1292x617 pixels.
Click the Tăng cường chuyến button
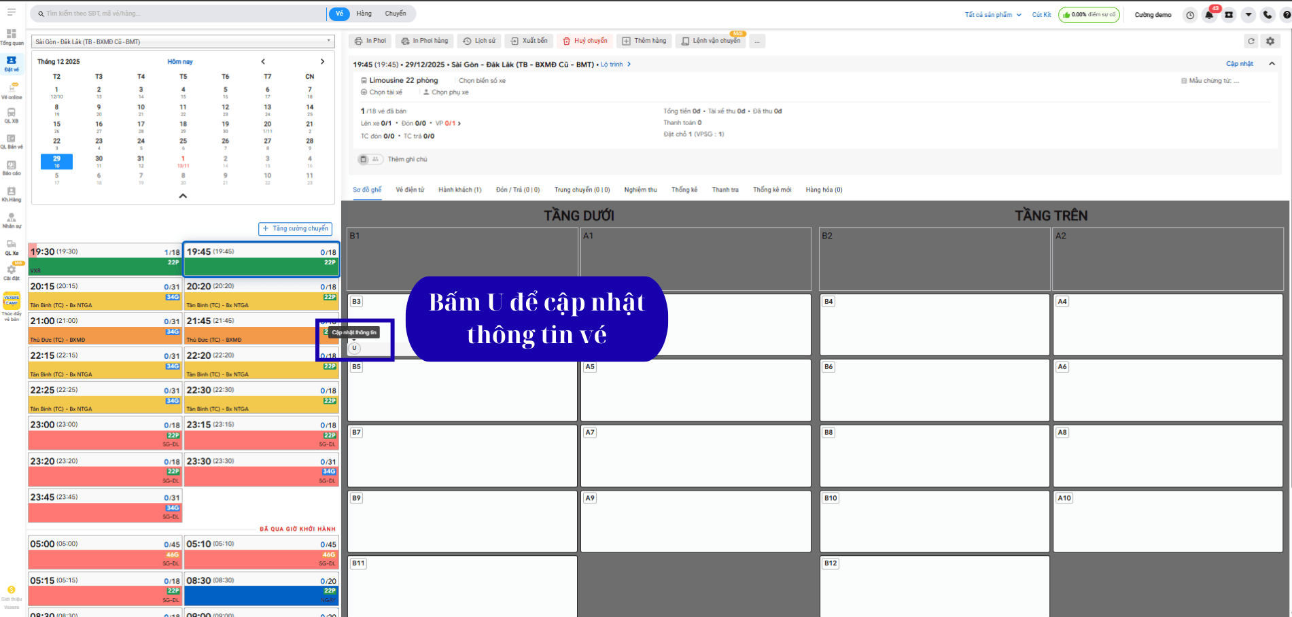[x=296, y=228]
